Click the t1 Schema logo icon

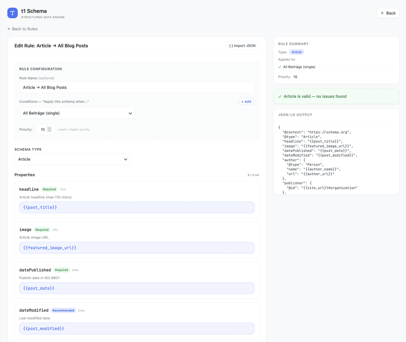pos(12,13)
